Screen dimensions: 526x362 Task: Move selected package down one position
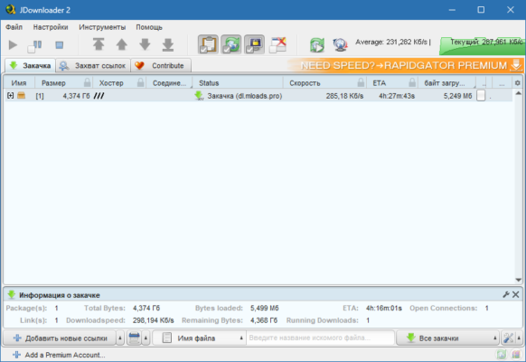(145, 44)
